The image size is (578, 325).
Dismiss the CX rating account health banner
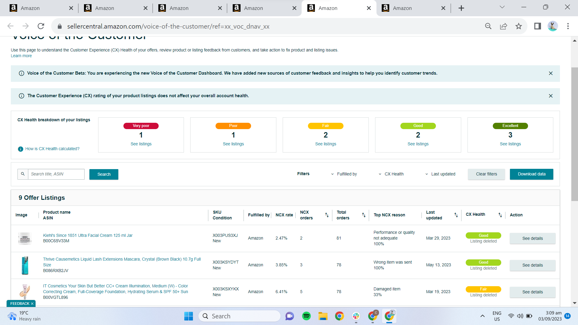pyautogui.click(x=551, y=96)
